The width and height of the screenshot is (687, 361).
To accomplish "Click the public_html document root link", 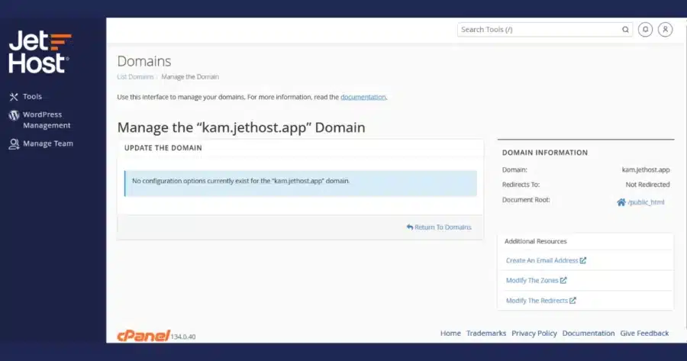I will click(646, 202).
